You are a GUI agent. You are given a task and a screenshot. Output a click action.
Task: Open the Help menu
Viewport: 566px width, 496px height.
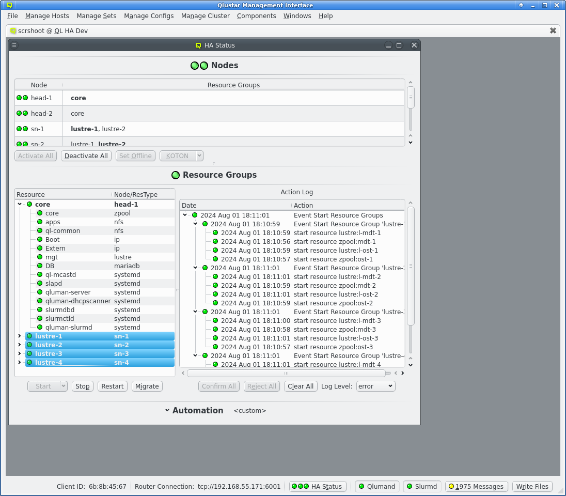tap(325, 16)
